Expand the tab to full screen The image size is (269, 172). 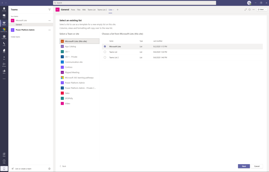pyautogui.click(x=246, y=9)
